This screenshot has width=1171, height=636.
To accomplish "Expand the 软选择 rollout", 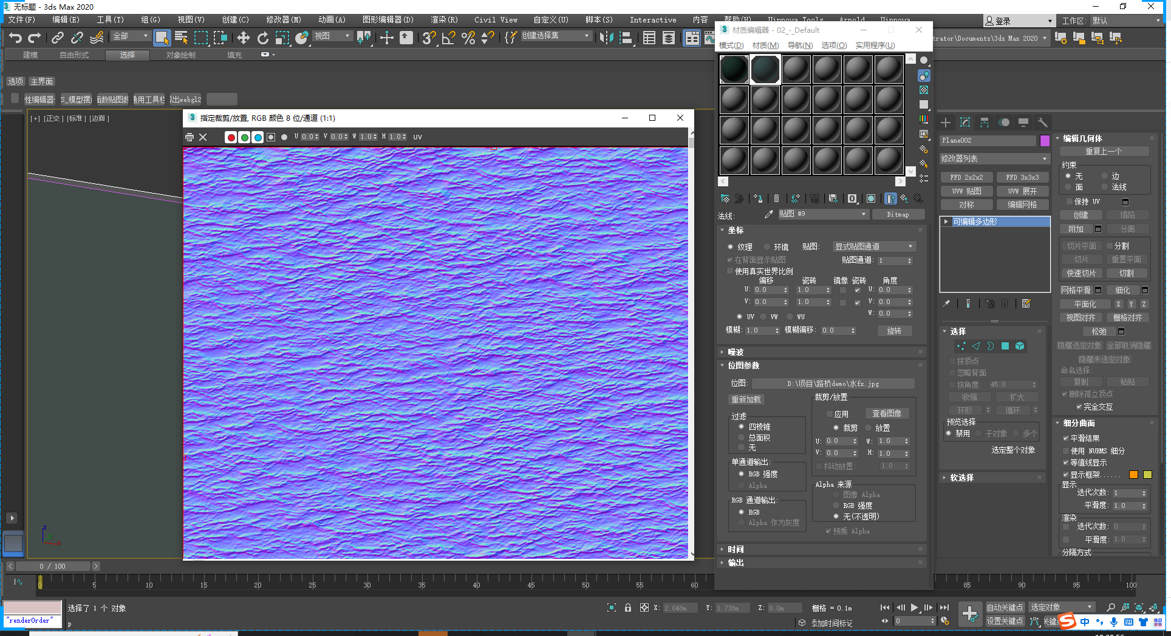I will [992, 478].
